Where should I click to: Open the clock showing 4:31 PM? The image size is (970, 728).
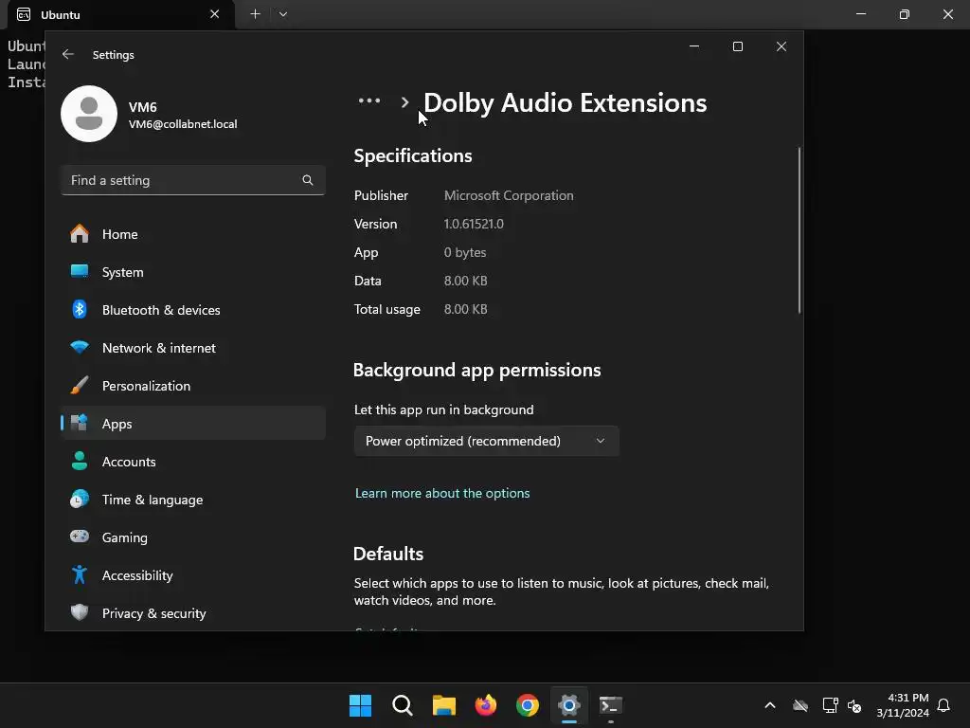(x=903, y=705)
